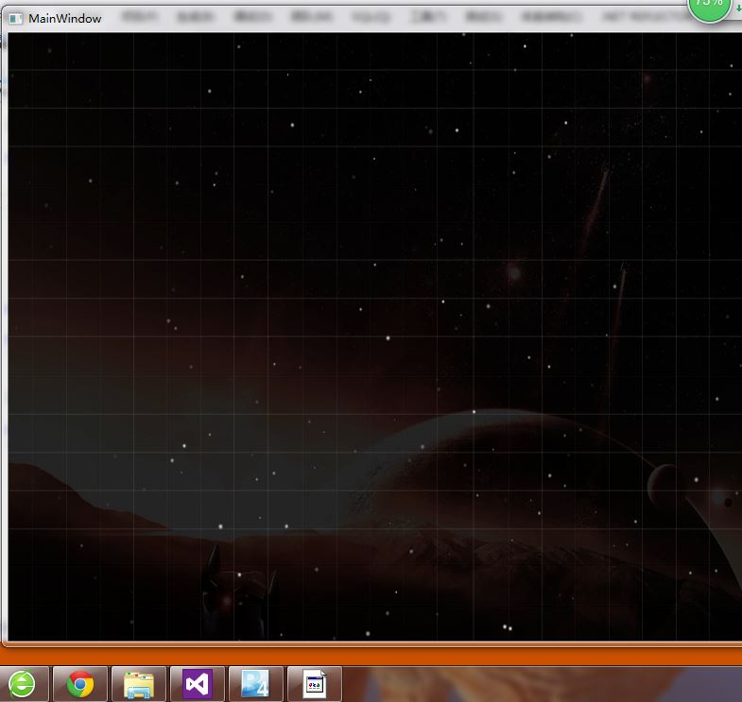The height and width of the screenshot is (702, 742).
Task: Switch to Visual Studio in the taskbar
Action: (197, 684)
